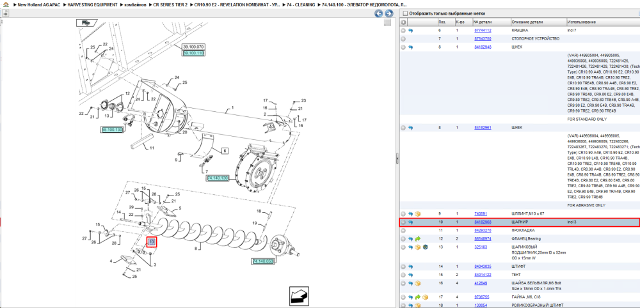The width and height of the screenshot is (640, 308).
Task: Open CR SERIES TIER 2 breadcrumb
Action: tap(170, 4)
